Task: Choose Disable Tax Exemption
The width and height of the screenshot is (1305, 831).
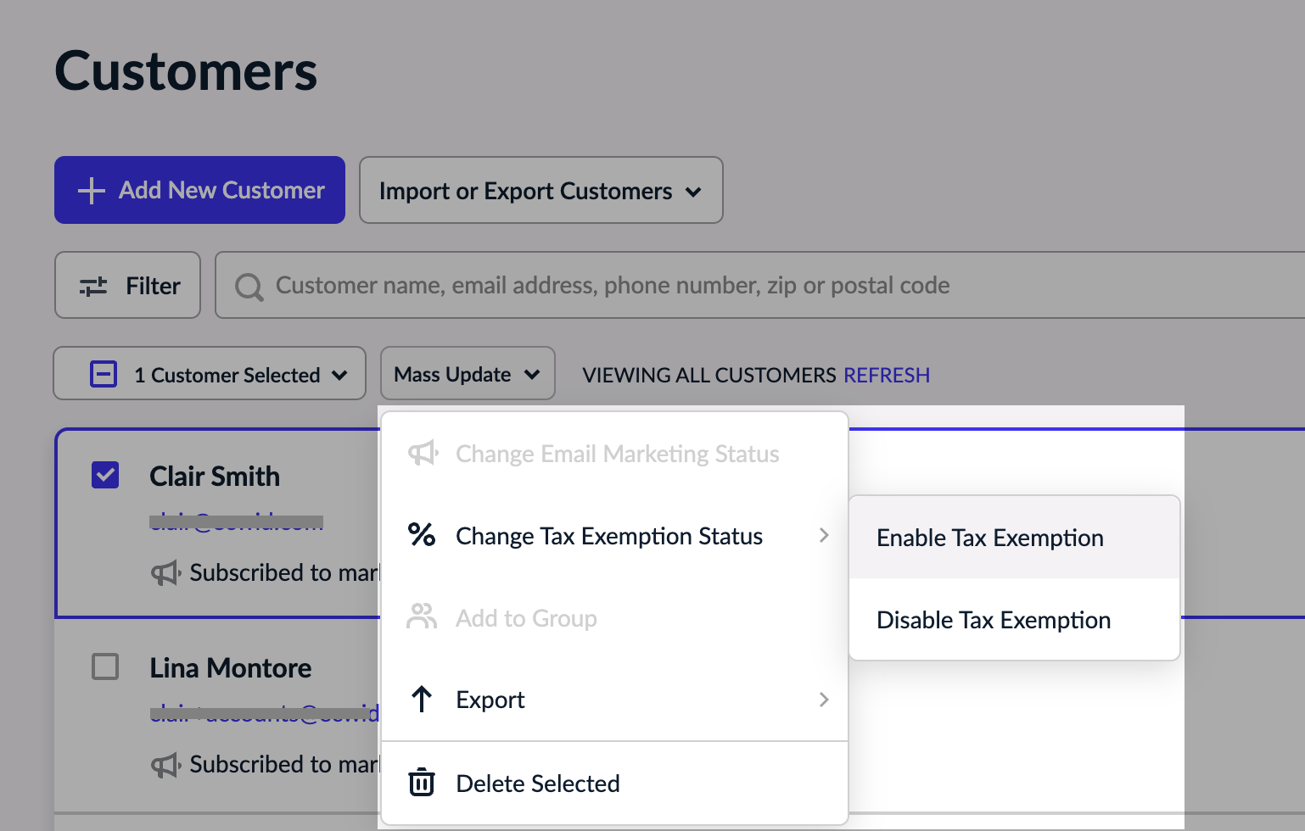Action: (x=993, y=620)
